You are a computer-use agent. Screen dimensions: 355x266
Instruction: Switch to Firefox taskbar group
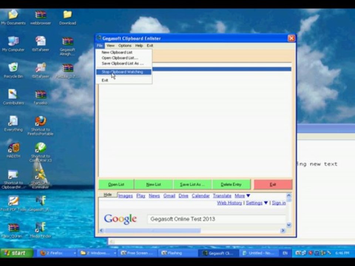58,253
